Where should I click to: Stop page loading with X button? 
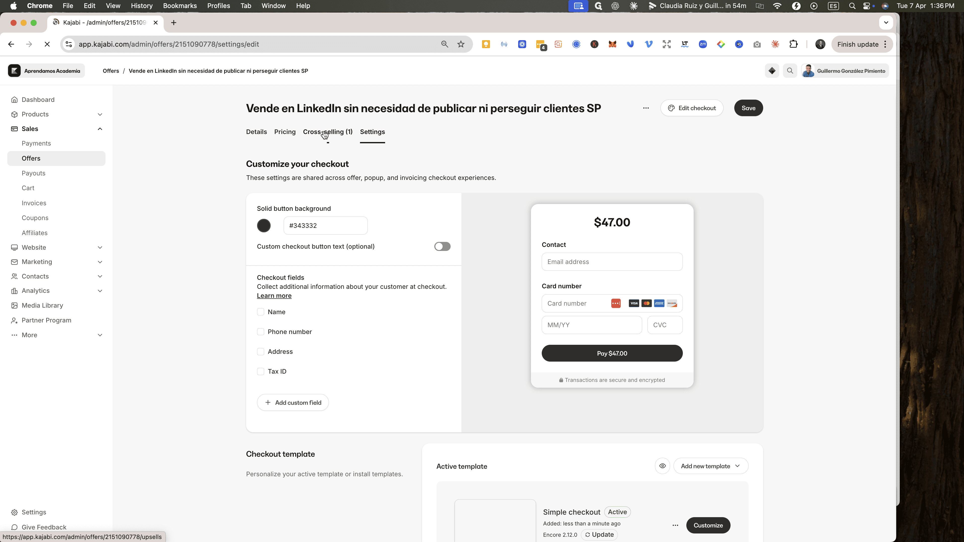click(x=47, y=44)
